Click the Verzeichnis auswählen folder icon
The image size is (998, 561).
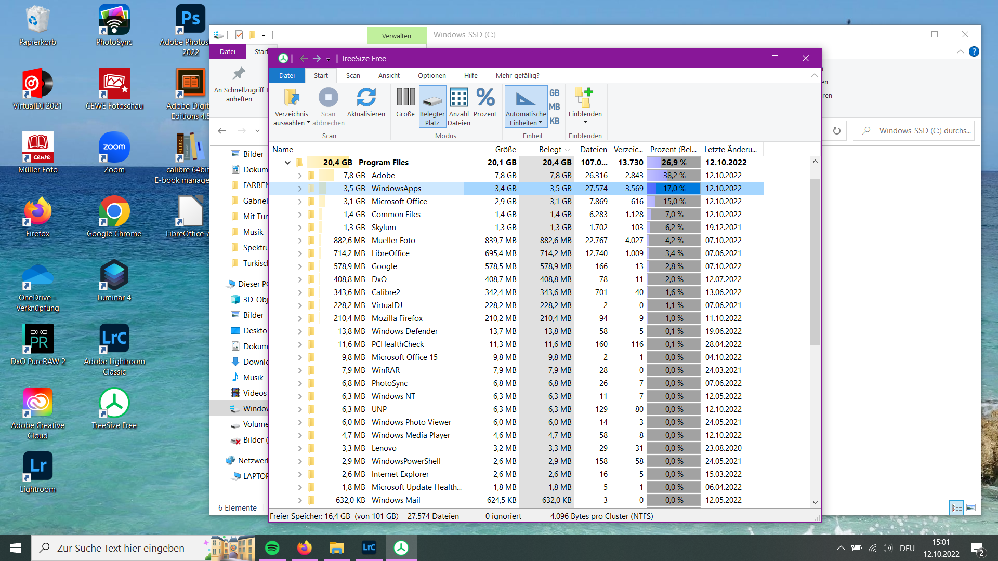click(x=291, y=98)
